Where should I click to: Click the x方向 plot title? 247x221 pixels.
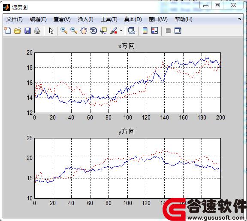[x=127, y=46]
